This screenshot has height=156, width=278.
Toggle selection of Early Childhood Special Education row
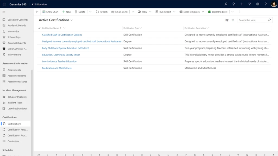tap(39, 48)
